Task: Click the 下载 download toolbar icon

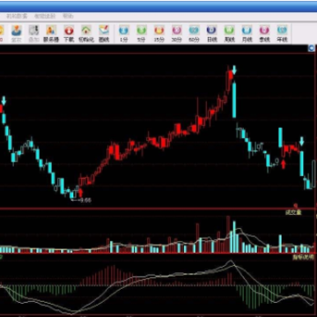Action: coord(69,33)
